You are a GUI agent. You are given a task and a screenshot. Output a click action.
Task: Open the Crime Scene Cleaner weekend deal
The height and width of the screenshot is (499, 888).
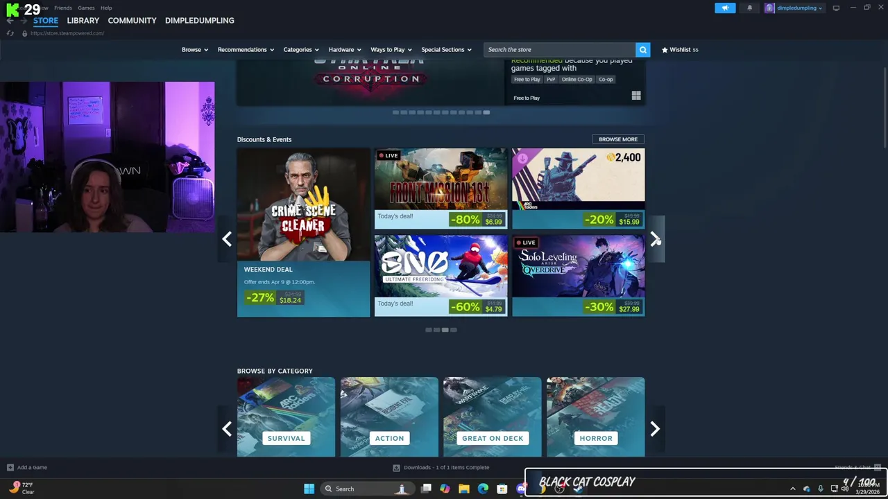click(303, 232)
